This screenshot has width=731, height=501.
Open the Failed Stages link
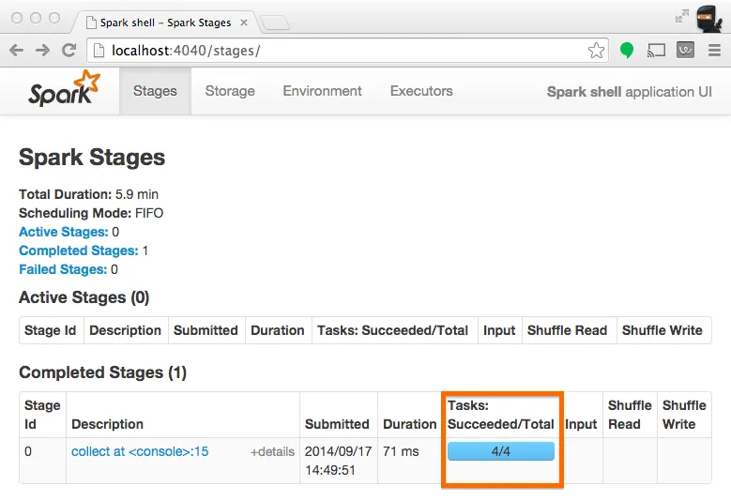63,269
